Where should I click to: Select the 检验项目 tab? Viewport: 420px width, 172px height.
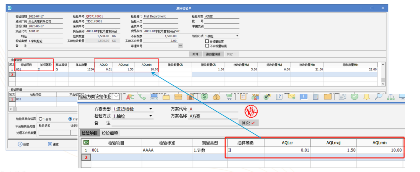(x=90, y=133)
